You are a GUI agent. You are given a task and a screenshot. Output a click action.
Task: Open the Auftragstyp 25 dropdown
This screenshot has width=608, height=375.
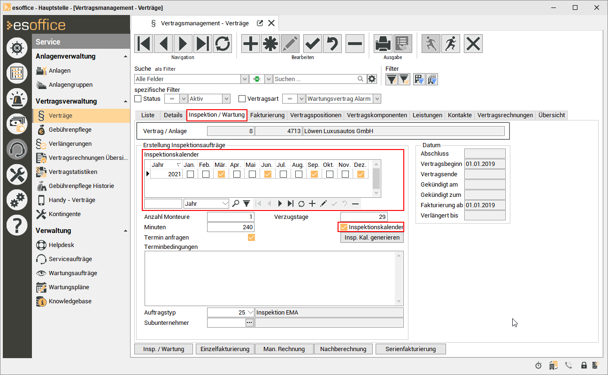250,313
